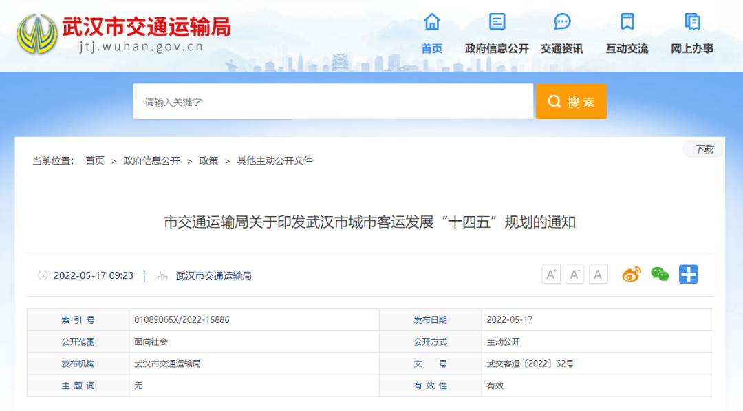Click the 请输入关键字 search input field
The image size is (743, 411).
click(x=333, y=102)
